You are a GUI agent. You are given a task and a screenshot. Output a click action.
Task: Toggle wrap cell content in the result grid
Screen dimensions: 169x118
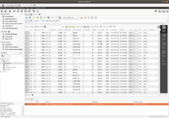[101, 27]
